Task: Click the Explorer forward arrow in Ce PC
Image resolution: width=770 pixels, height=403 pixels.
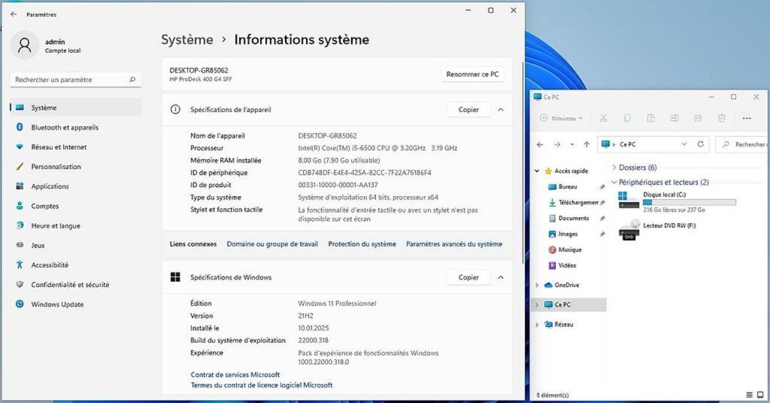Action: pyautogui.click(x=557, y=144)
